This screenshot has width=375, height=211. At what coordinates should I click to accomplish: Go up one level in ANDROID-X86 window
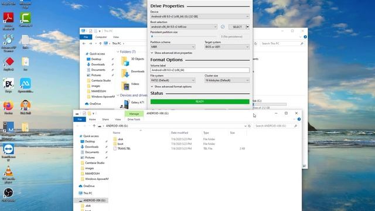tap(94, 126)
